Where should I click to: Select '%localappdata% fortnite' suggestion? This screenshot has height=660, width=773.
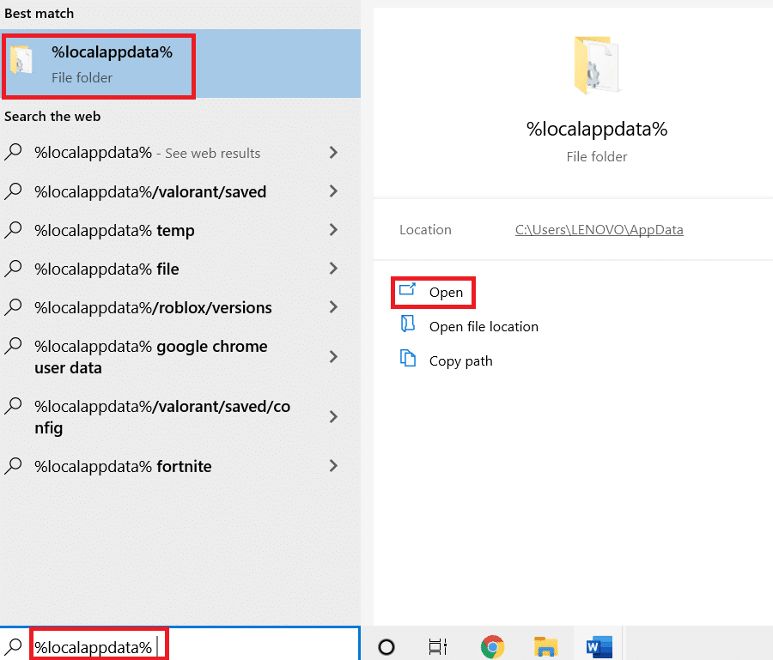180,466
